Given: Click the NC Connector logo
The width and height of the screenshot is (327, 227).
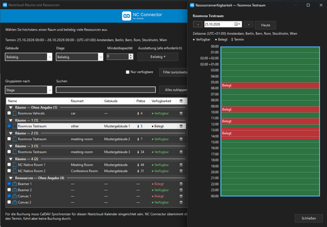Looking at the screenshot, I should 126,16.
